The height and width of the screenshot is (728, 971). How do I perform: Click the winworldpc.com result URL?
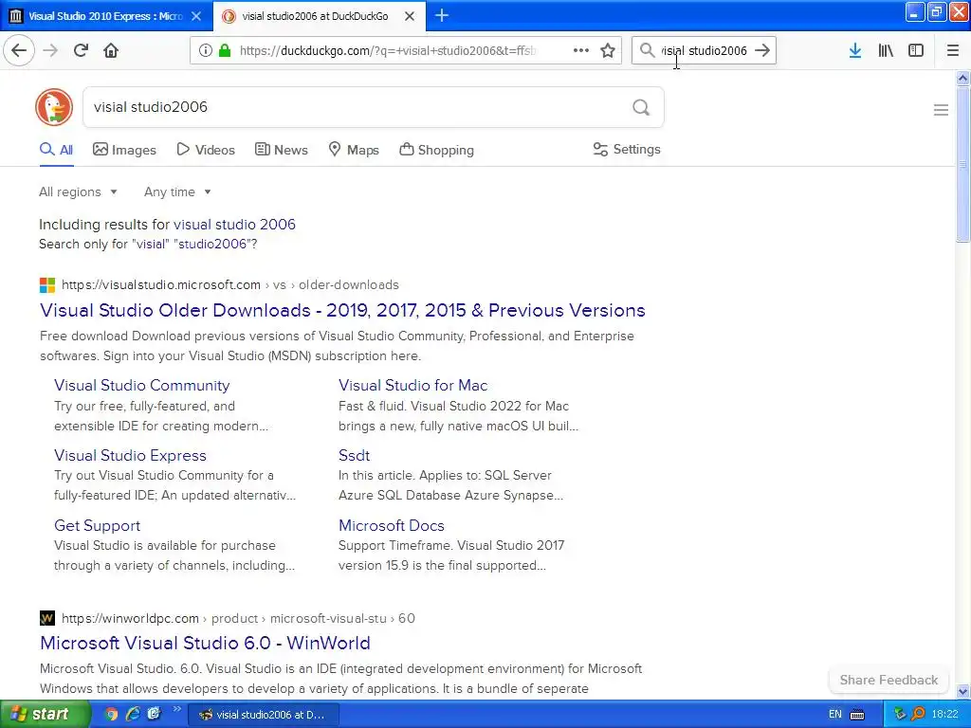point(238,618)
